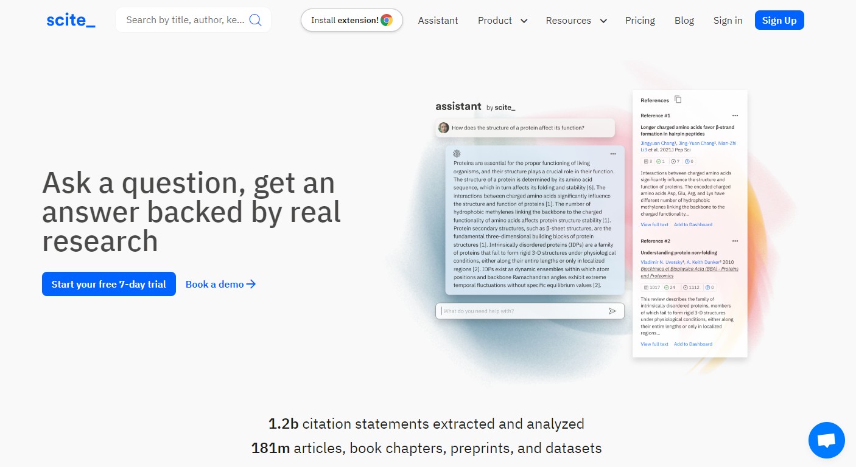Click Reference #1 contrasting badge showing 0

pos(689,161)
